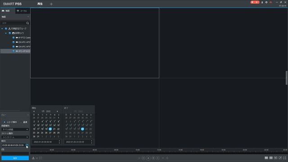Open the record type dropdown

(x=15, y=130)
